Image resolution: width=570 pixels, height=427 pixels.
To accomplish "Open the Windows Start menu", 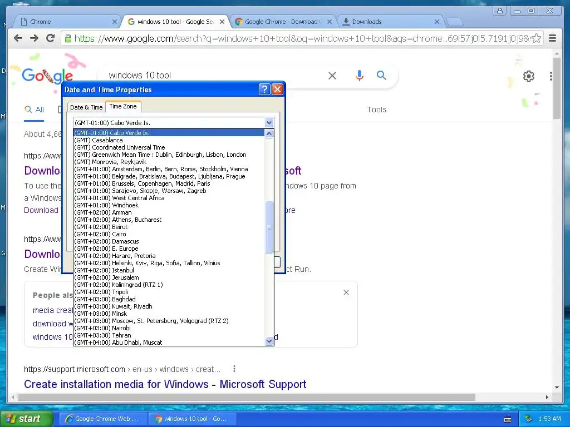I will click(x=26, y=419).
